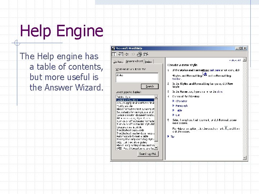
Task: Click the Search on Web button
Action: [148, 154]
